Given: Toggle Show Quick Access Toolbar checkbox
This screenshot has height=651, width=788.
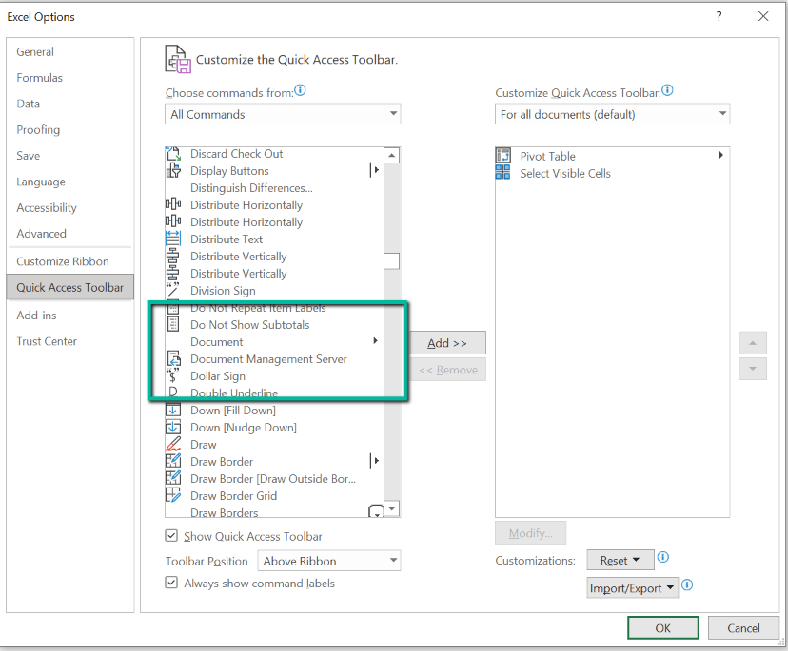Looking at the screenshot, I should (x=171, y=536).
